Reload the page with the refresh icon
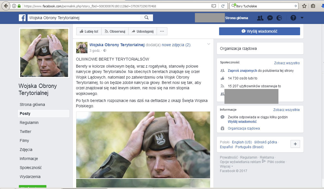 (223, 6)
